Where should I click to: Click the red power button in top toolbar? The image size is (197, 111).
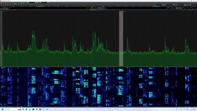2,2
